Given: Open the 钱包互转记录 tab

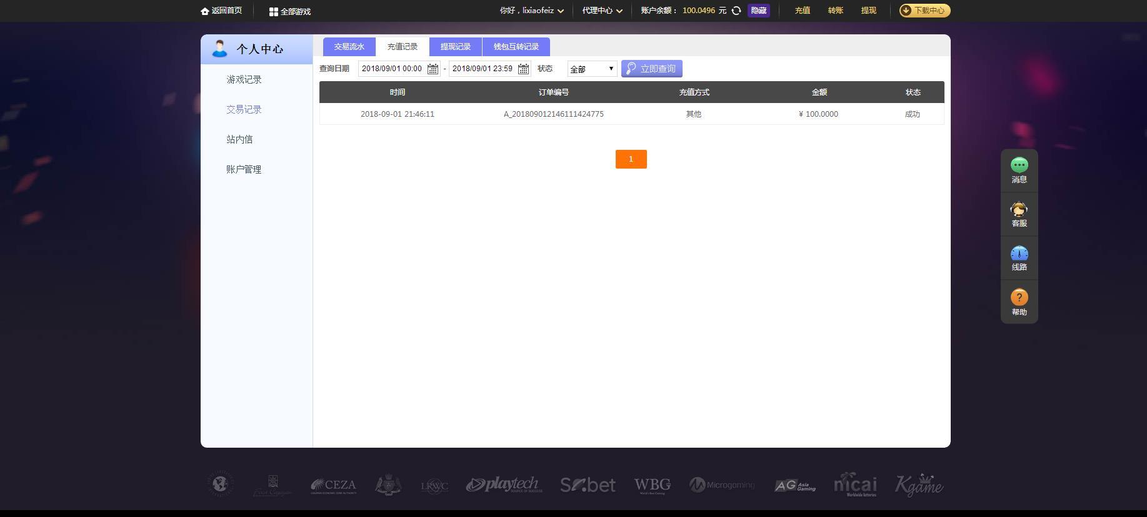Looking at the screenshot, I should 516,47.
